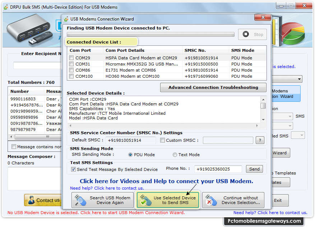Click the Message Composer text area
This screenshot has width=315, height=227.
click(x=35, y=178)
